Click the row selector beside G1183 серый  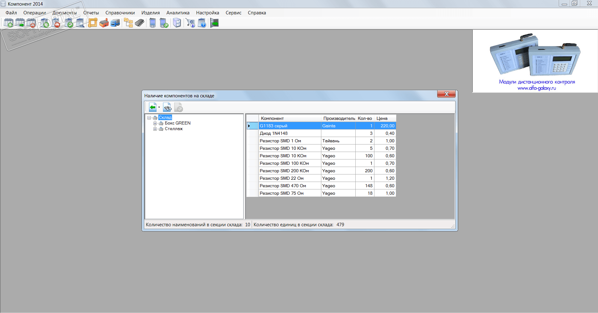tap(252, 126)
